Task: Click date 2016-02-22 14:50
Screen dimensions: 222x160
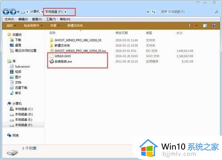Action: [x=127, y=46]
